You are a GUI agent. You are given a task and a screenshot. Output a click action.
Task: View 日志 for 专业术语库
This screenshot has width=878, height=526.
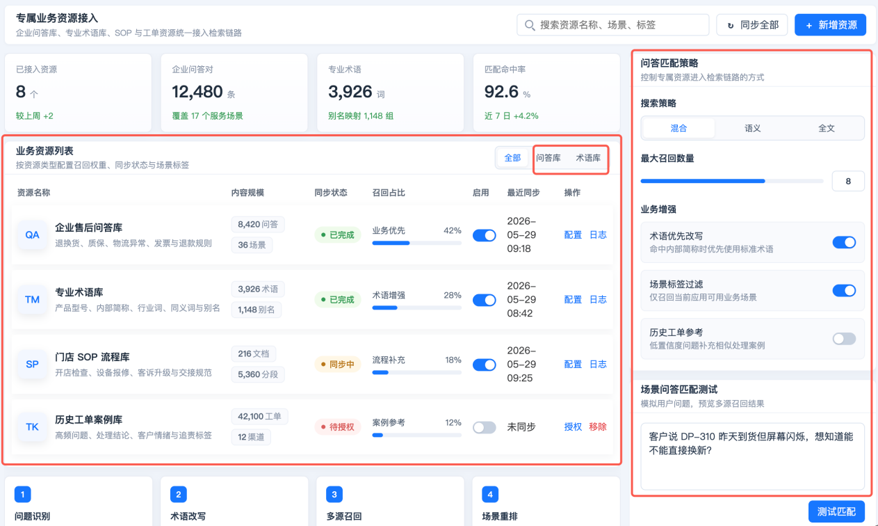coord(598,300)
